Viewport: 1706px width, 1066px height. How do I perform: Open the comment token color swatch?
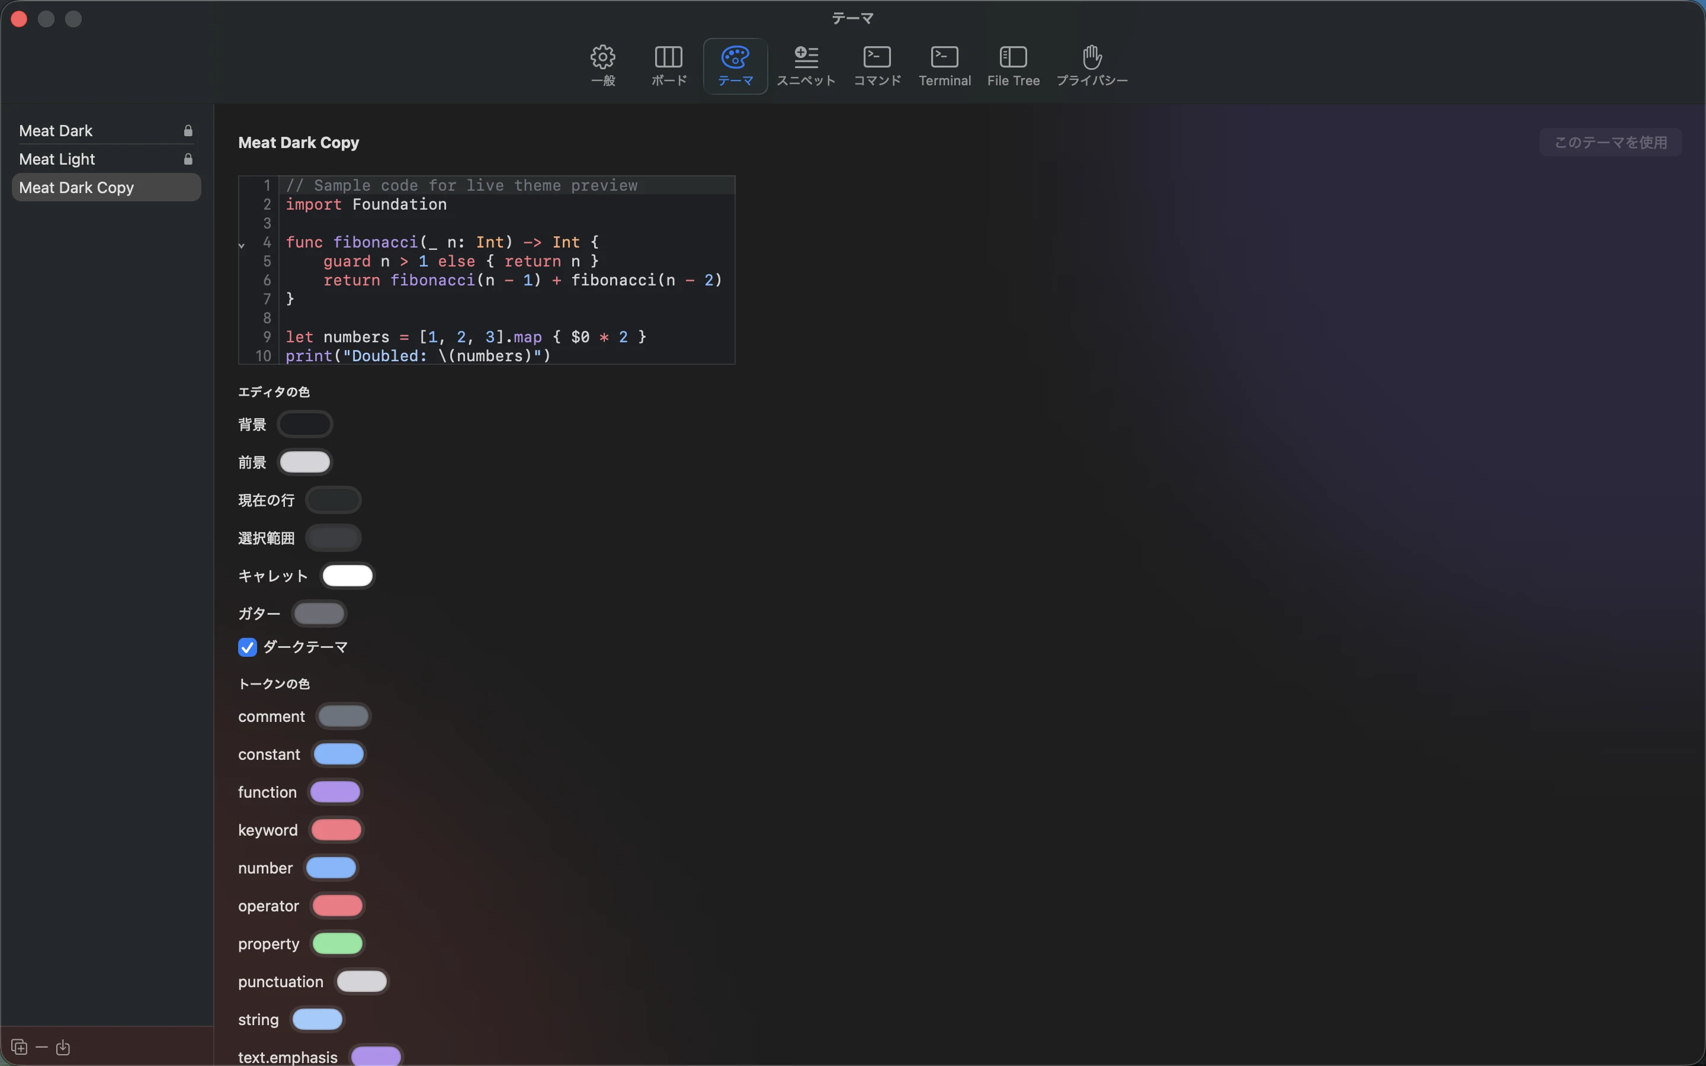coord(344,717)
